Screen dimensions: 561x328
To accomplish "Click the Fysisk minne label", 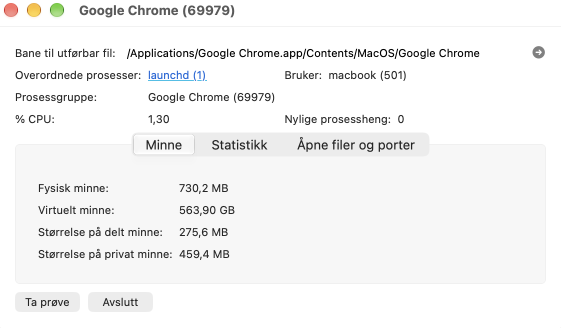I will click(x=73, y=188).
